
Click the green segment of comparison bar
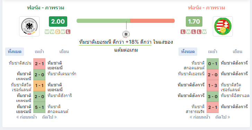coord(103,21)
